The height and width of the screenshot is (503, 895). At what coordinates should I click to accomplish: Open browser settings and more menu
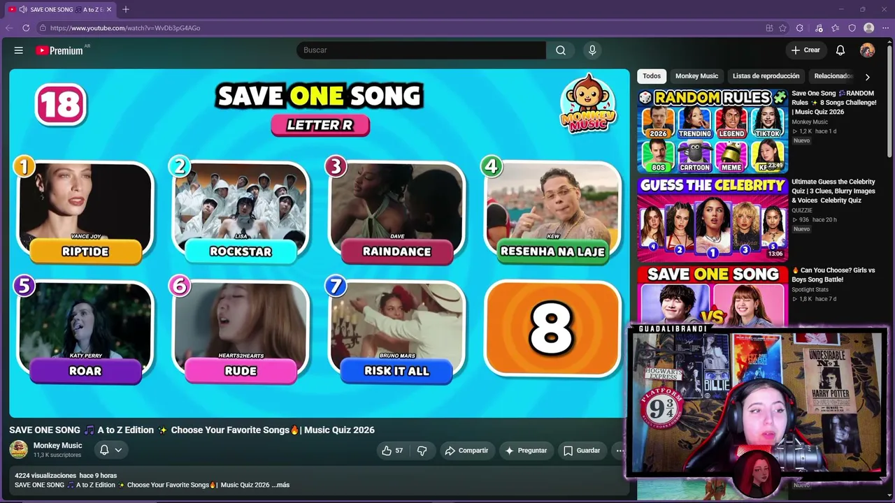coord(885,28)
